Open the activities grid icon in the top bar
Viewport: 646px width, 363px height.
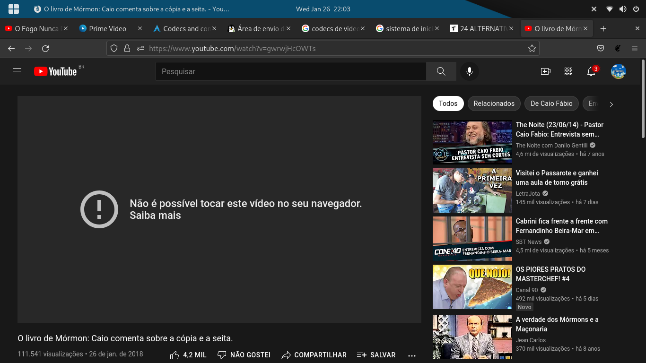point(14,9)
